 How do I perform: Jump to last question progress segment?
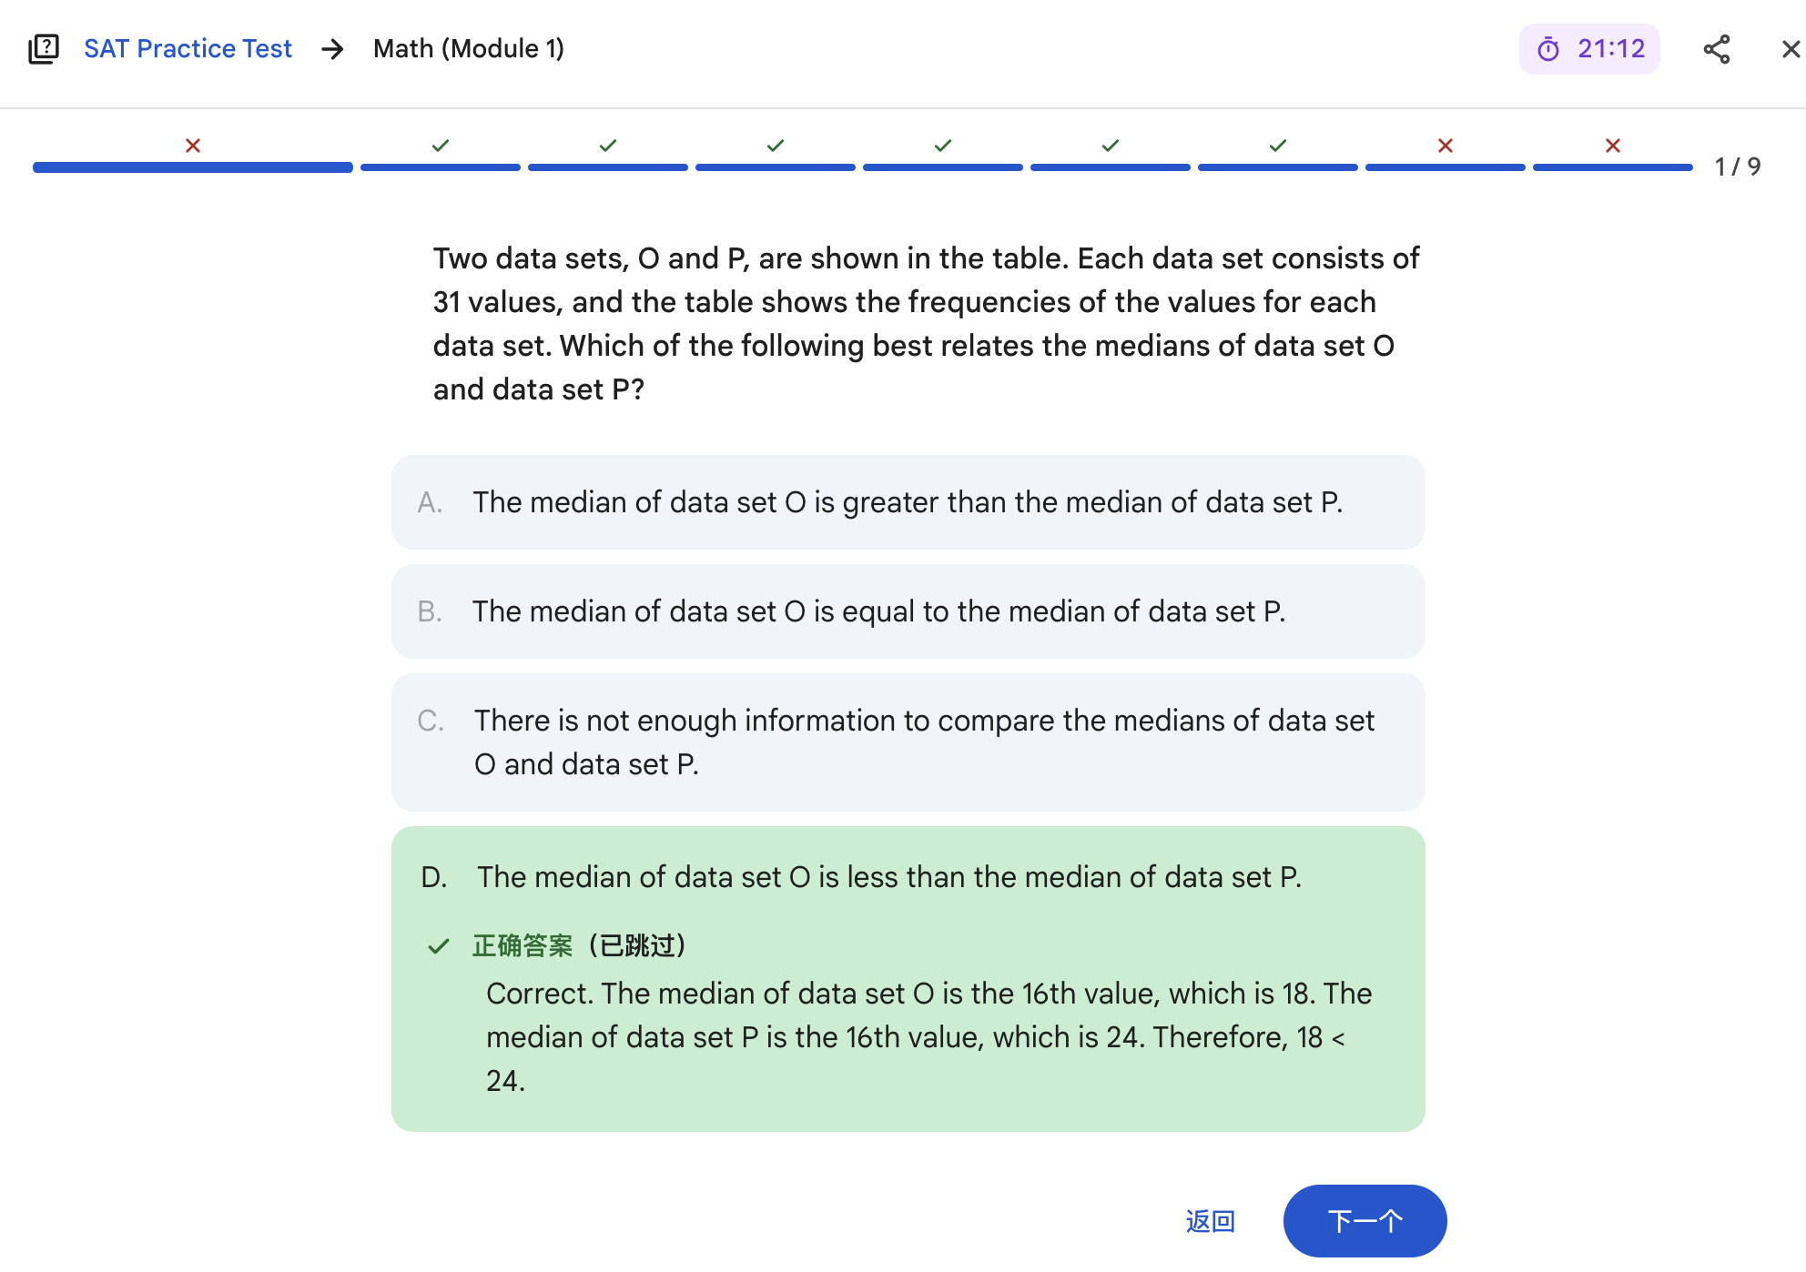1612,167
